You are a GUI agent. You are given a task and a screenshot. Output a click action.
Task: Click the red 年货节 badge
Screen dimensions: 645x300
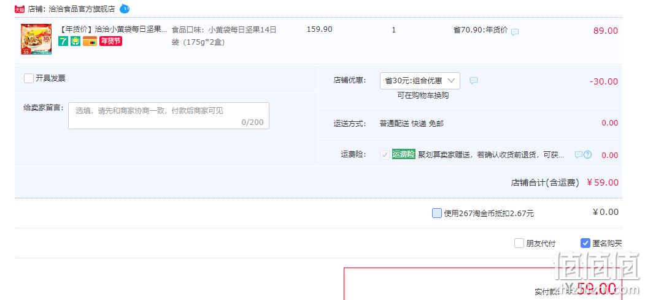click(x=110, y=41)
